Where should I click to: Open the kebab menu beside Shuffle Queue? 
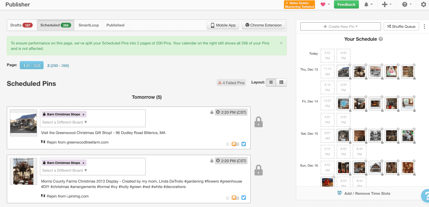click(x=424, y=26)
